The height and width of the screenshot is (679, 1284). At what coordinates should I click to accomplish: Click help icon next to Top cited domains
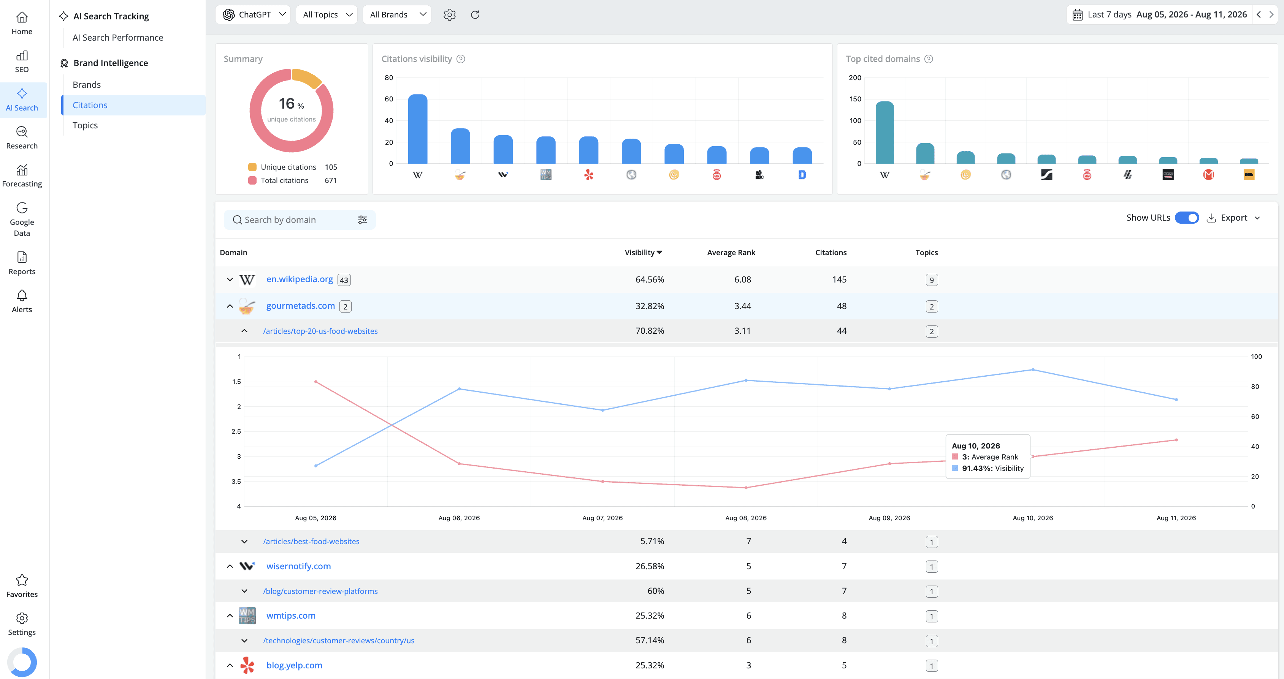(x=929, y=59)
